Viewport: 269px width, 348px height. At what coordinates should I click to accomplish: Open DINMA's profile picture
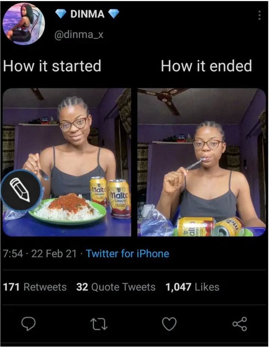pos(24,23)
